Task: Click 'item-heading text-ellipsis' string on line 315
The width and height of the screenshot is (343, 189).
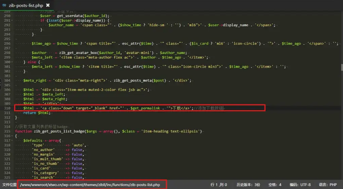Action: (170, 131)
